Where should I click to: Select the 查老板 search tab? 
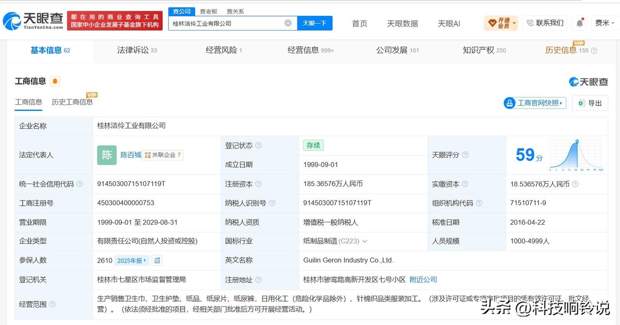tap(208, 11)
